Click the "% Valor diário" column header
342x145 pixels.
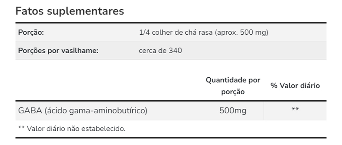point(295,86)
